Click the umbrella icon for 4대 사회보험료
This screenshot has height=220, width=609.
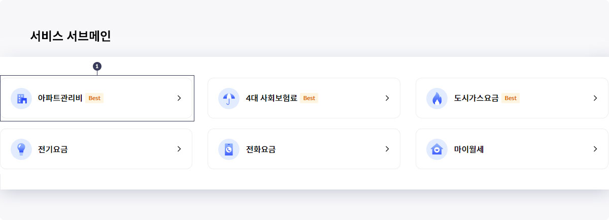pos(229,99)
